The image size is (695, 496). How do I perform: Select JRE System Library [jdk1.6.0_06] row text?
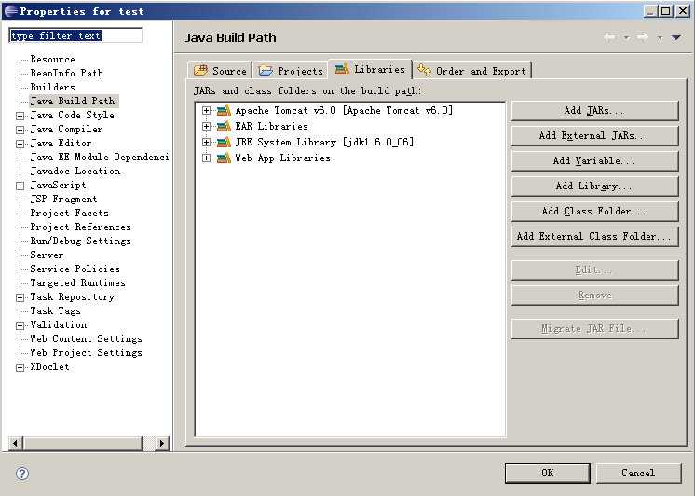click(x=324, y=143)
